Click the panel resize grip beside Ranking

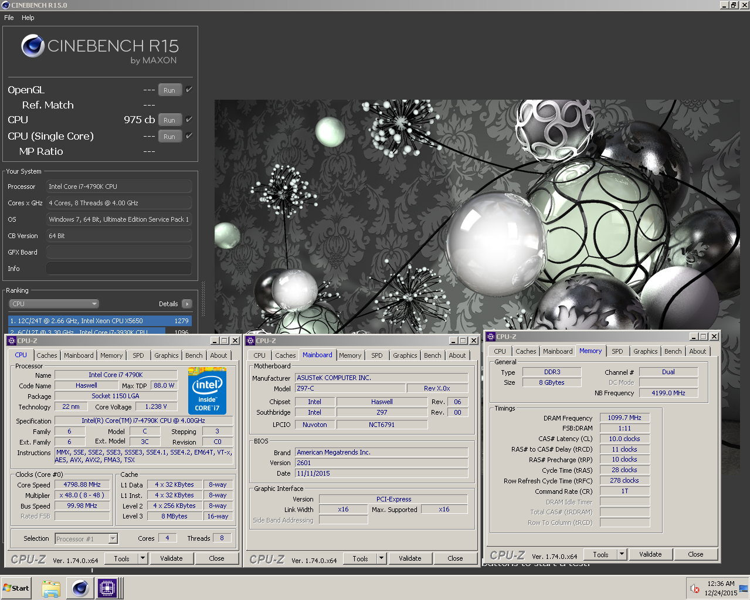203,298
